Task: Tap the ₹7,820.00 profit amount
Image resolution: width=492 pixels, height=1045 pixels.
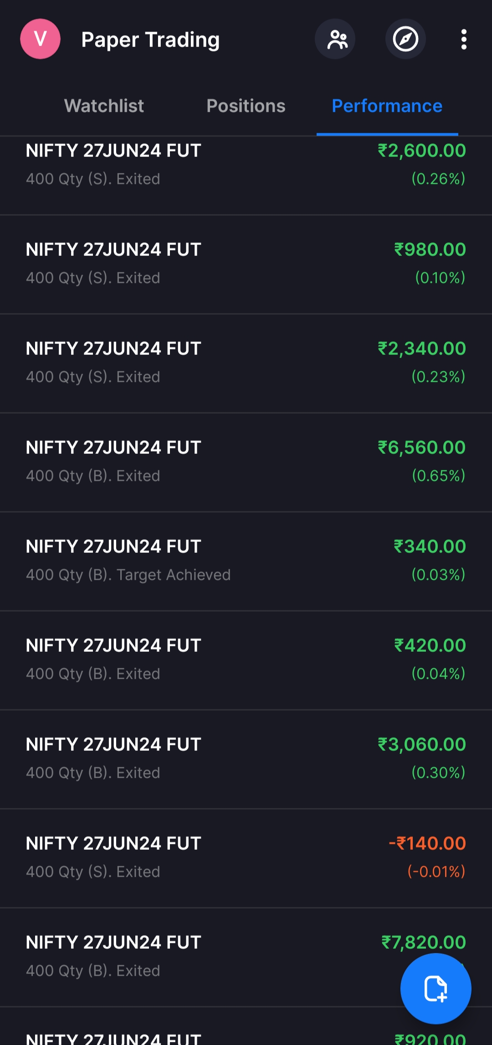Action: pos(423,942)
